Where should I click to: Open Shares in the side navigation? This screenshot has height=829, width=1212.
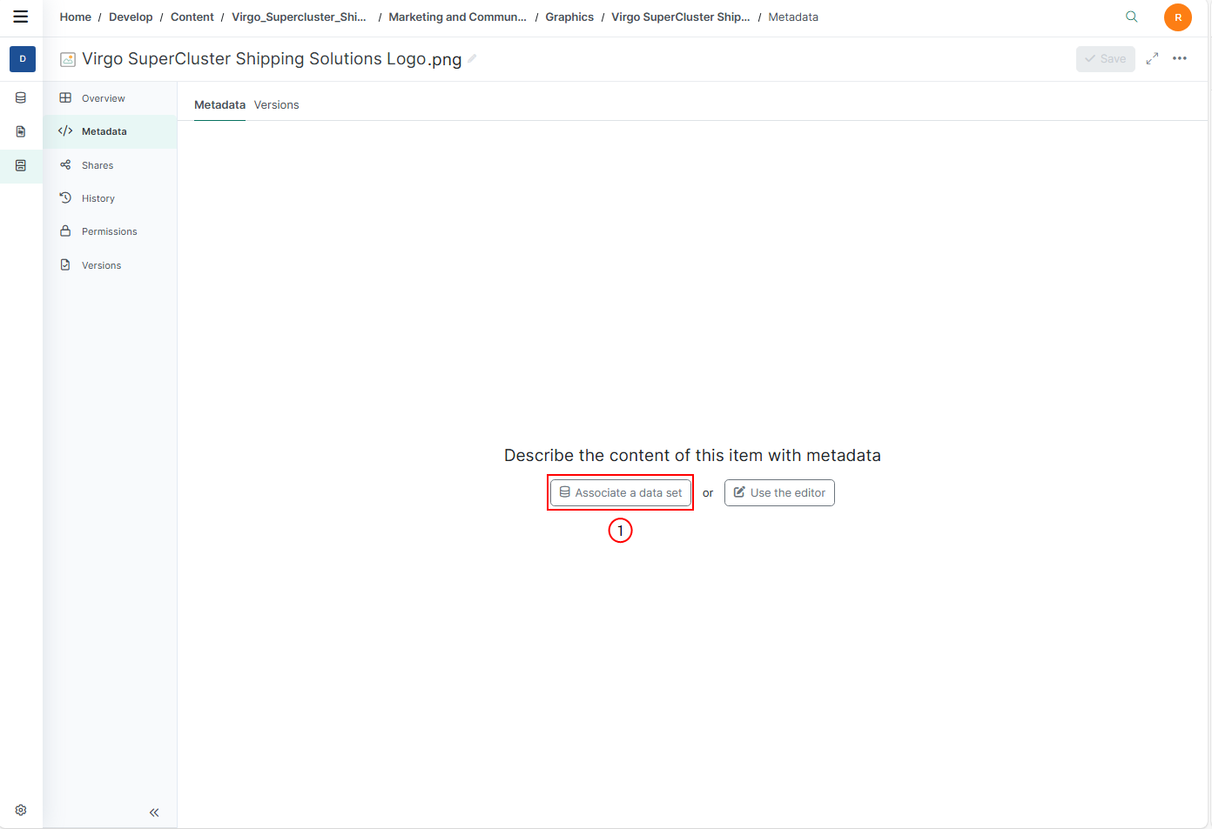[98, 165]
